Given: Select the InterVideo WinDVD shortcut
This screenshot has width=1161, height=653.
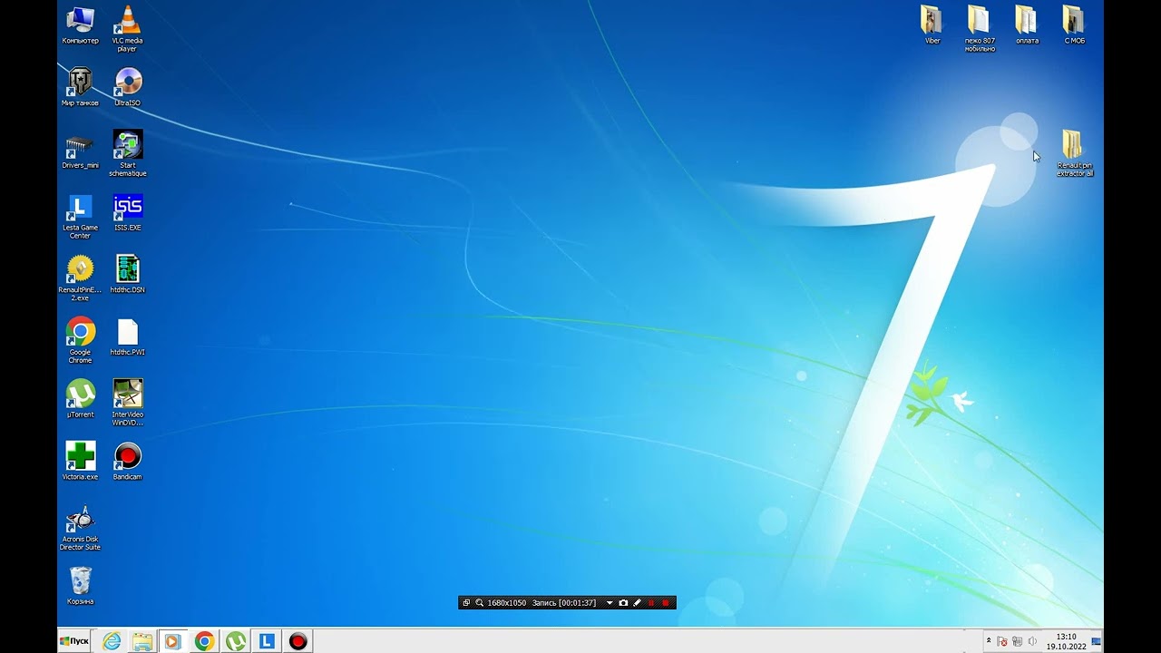Looking at the screenshot, I should (127, 402).
